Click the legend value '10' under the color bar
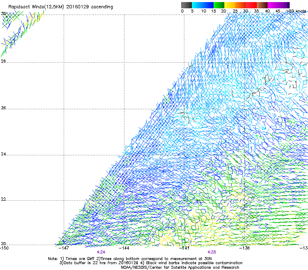This screenshot has width=308, height=270. pyautogui.click(x=204, y=11)
